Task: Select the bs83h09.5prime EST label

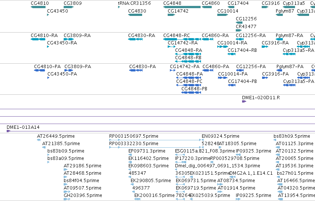Action: pyautogui.click(x=292, y=136)
